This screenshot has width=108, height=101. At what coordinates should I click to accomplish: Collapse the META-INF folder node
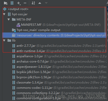(x=8, y=19)
